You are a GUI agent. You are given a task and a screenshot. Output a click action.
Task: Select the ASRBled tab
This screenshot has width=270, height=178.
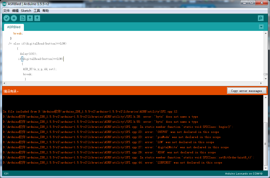pyautogui.click(x=14, y=27)
